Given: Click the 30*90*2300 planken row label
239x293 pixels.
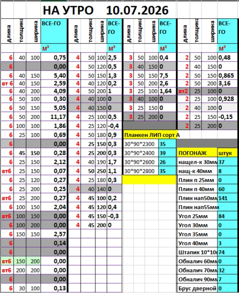Looking at the screenshot, I should coord(141,144).
